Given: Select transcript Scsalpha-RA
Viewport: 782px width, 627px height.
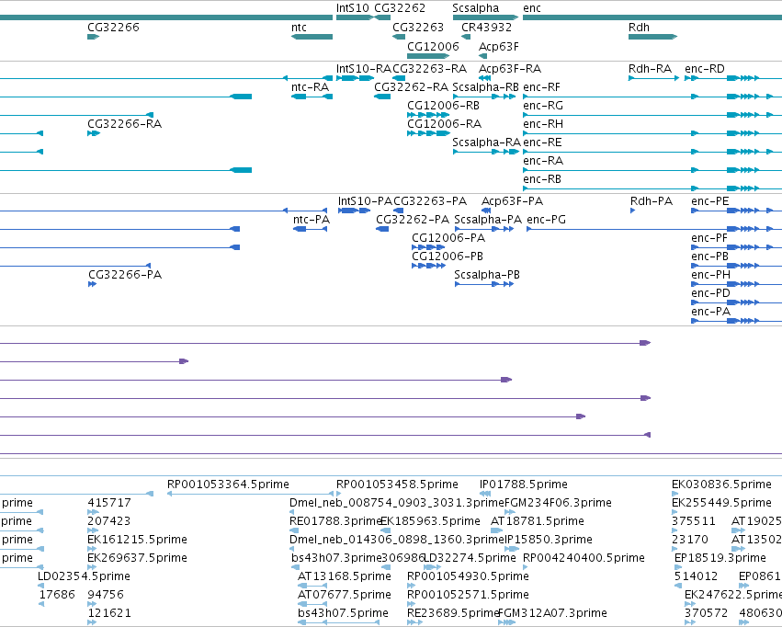Looking at the screenshot, I should (486, 152).
